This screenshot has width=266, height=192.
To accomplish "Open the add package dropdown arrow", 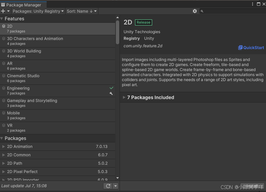I will [8, 11].
